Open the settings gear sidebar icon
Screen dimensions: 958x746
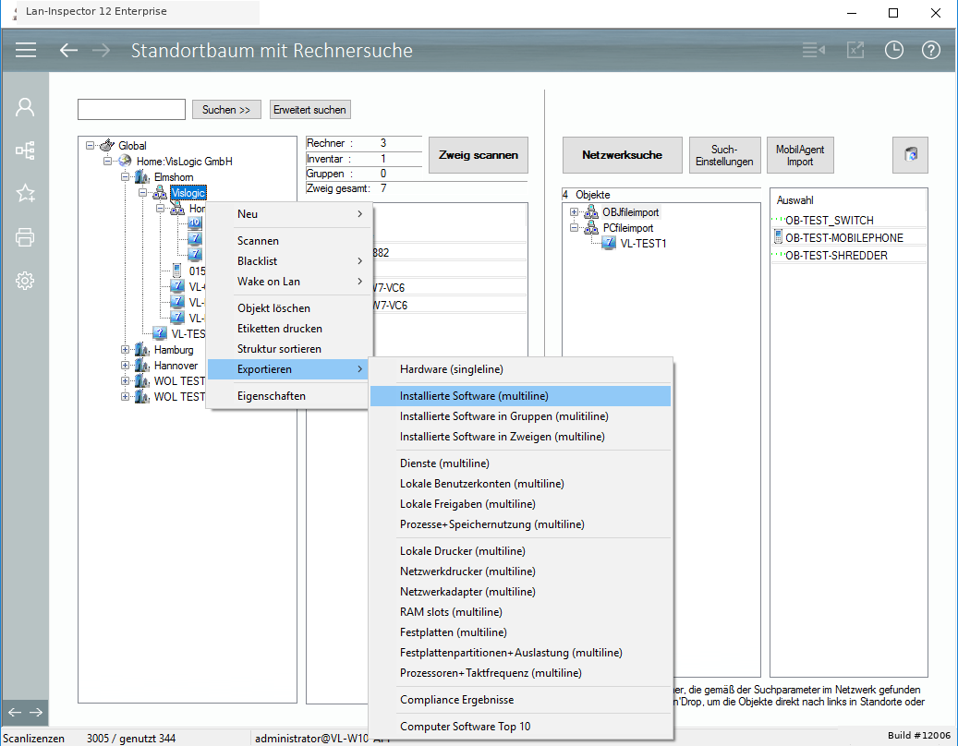click(x=25, y=281)
